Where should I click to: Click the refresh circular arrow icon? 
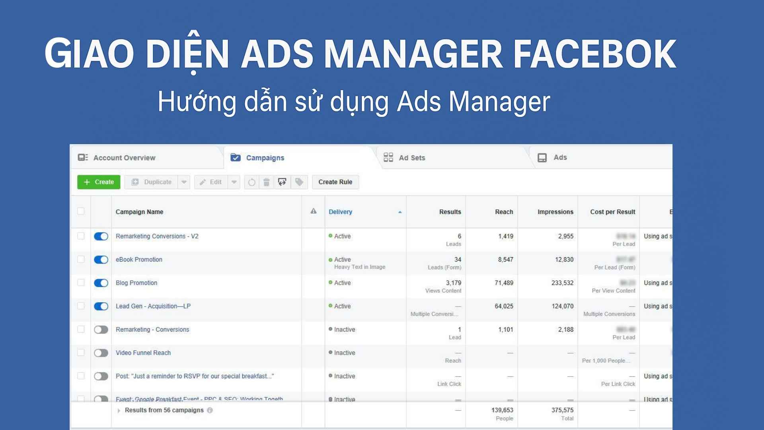251,182
